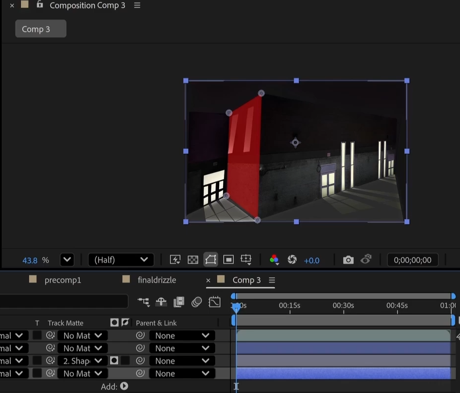Take a snapshot of the viewer
Image resolution: width=460 pixels, height=393 pixels.
[348, 260]
